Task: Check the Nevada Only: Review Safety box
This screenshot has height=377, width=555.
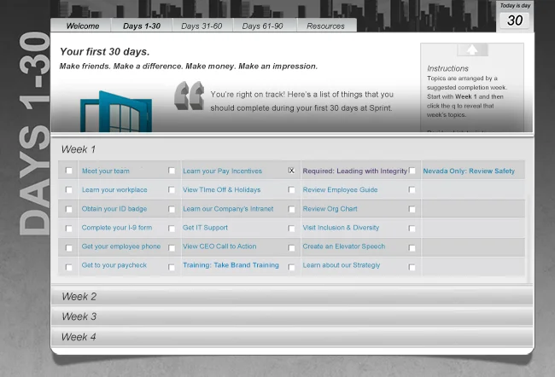Action: pyautogui.click(x=412, y=171)
